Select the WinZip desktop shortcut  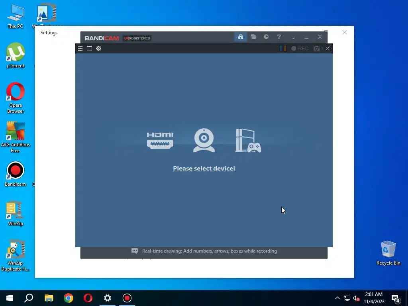click(16, 214)
